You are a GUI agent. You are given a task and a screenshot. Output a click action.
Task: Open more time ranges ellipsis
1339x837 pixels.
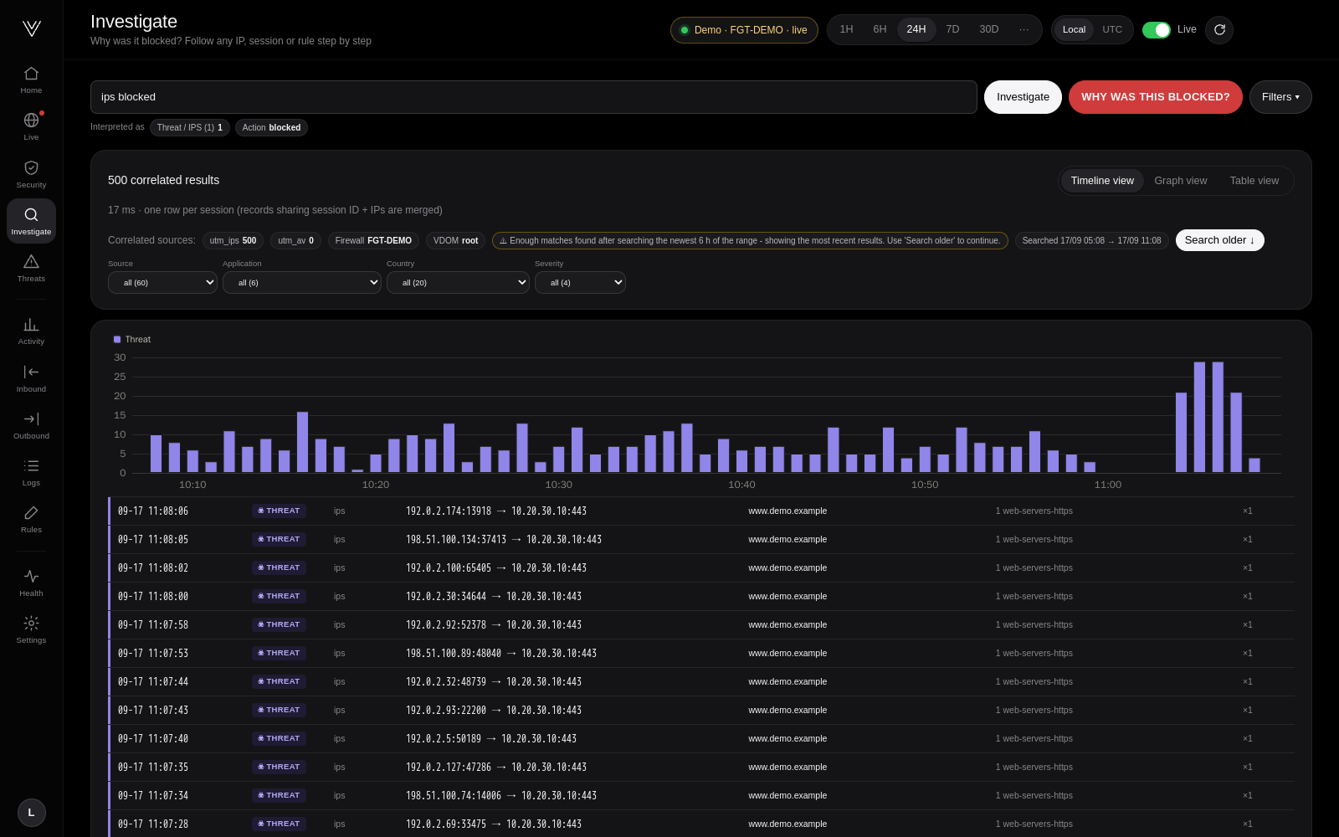pos(1023,29)
